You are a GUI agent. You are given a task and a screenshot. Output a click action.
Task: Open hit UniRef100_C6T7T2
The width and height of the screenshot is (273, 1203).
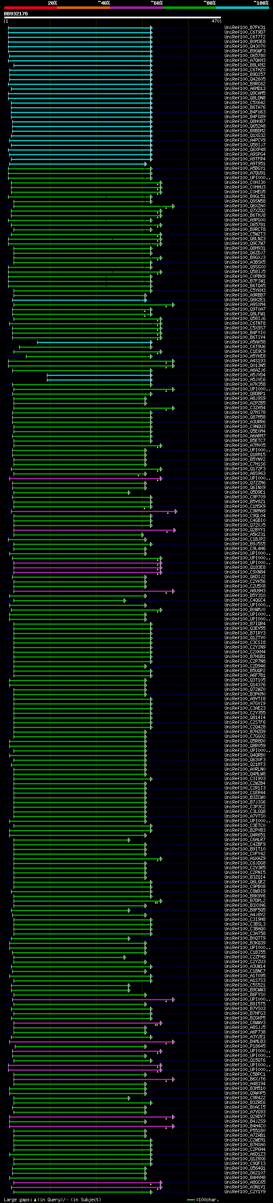pyautogui.click(x=245, y=37)
